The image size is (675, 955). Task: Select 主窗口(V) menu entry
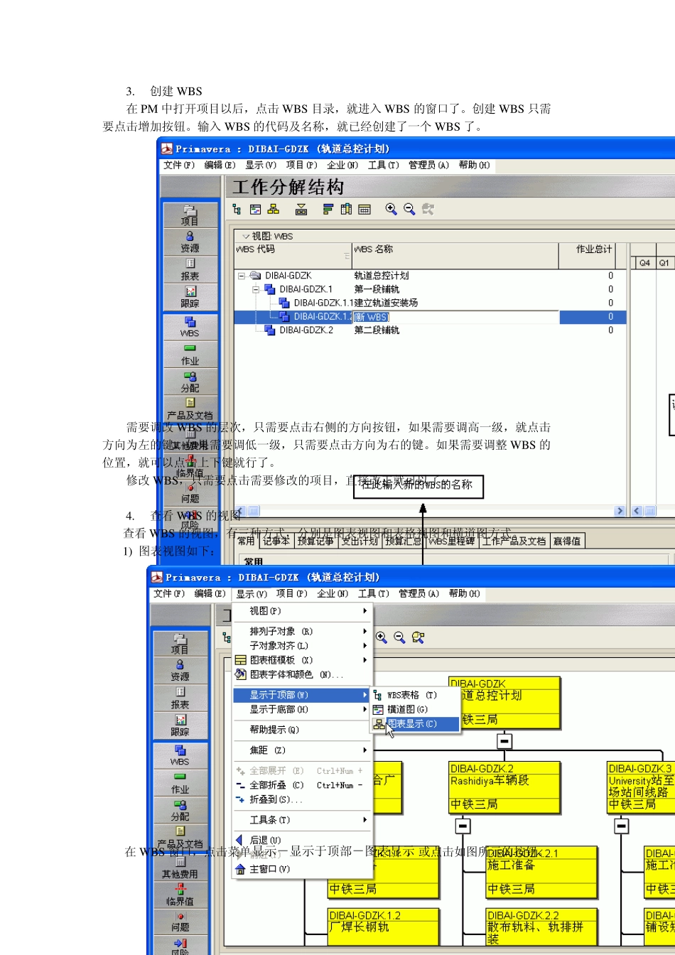pyautogui.click(x=302, y=869)
